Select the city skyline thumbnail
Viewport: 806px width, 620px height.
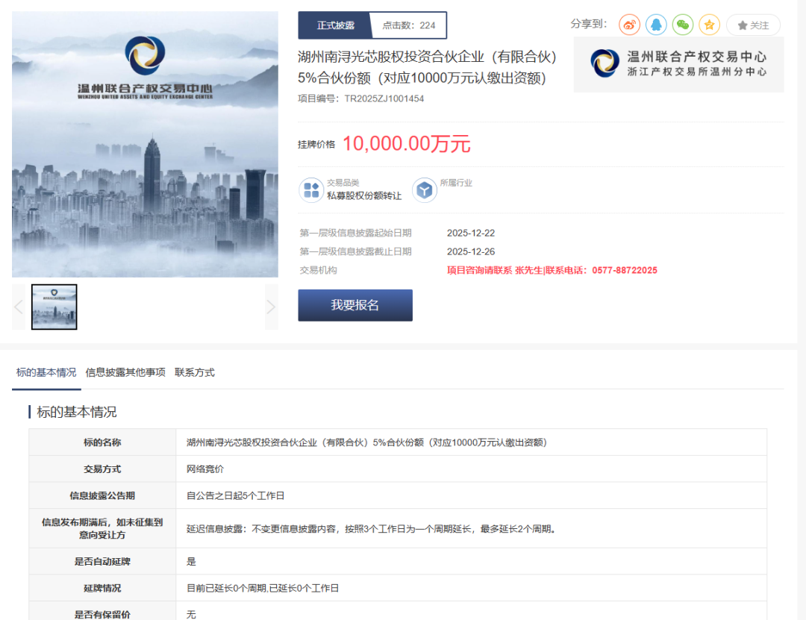point(54,307)
